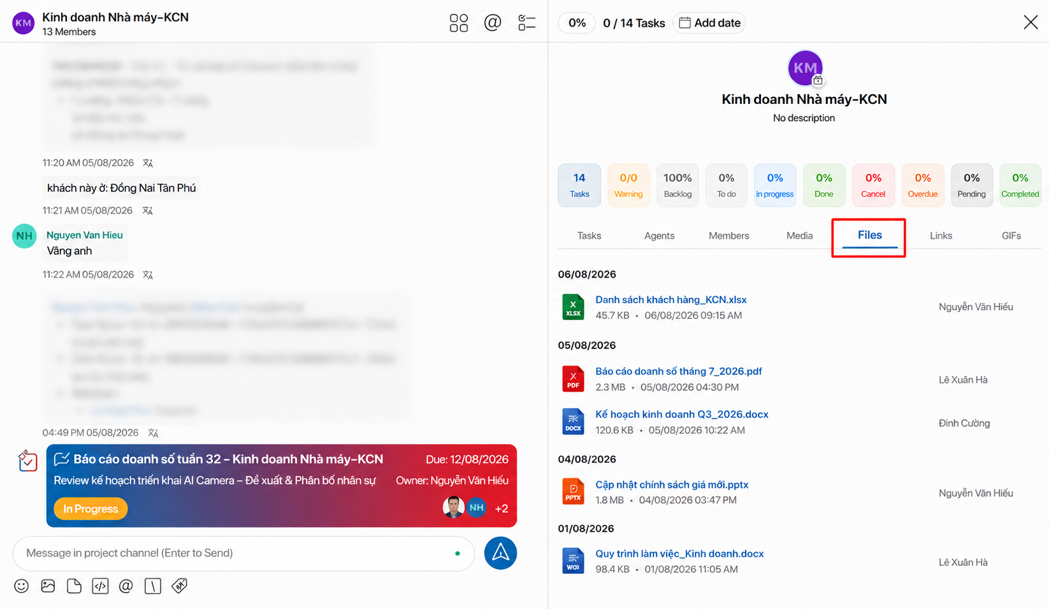The image size is (1049, 609).
Task: Select the 0% Done stat card
Action: (x=824, y=185)
